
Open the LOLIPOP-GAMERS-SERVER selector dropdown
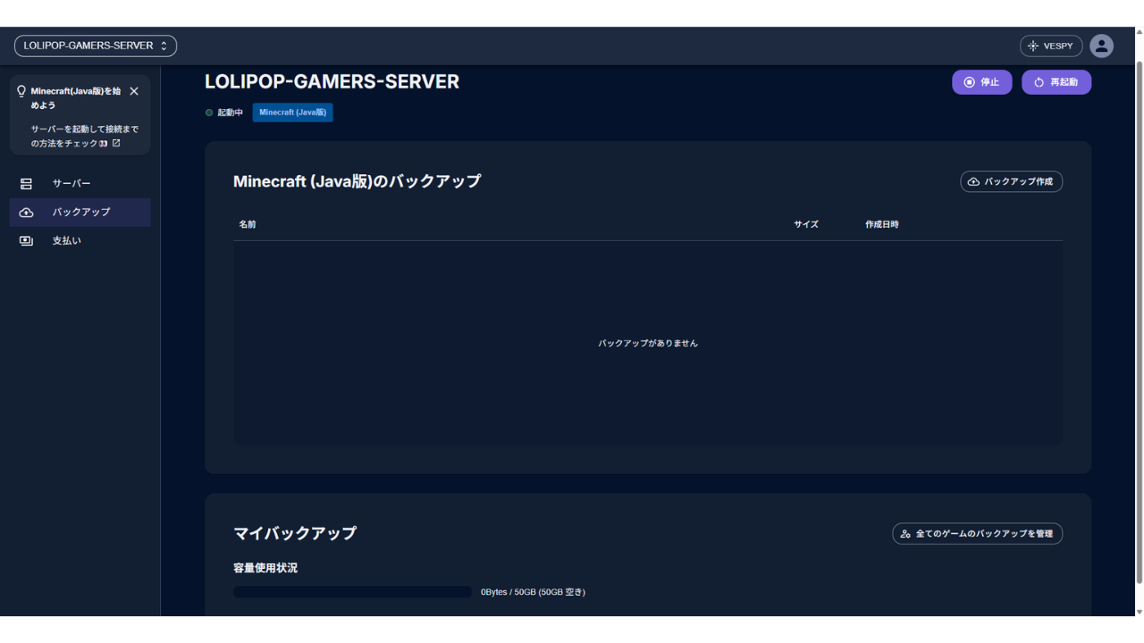96,46
